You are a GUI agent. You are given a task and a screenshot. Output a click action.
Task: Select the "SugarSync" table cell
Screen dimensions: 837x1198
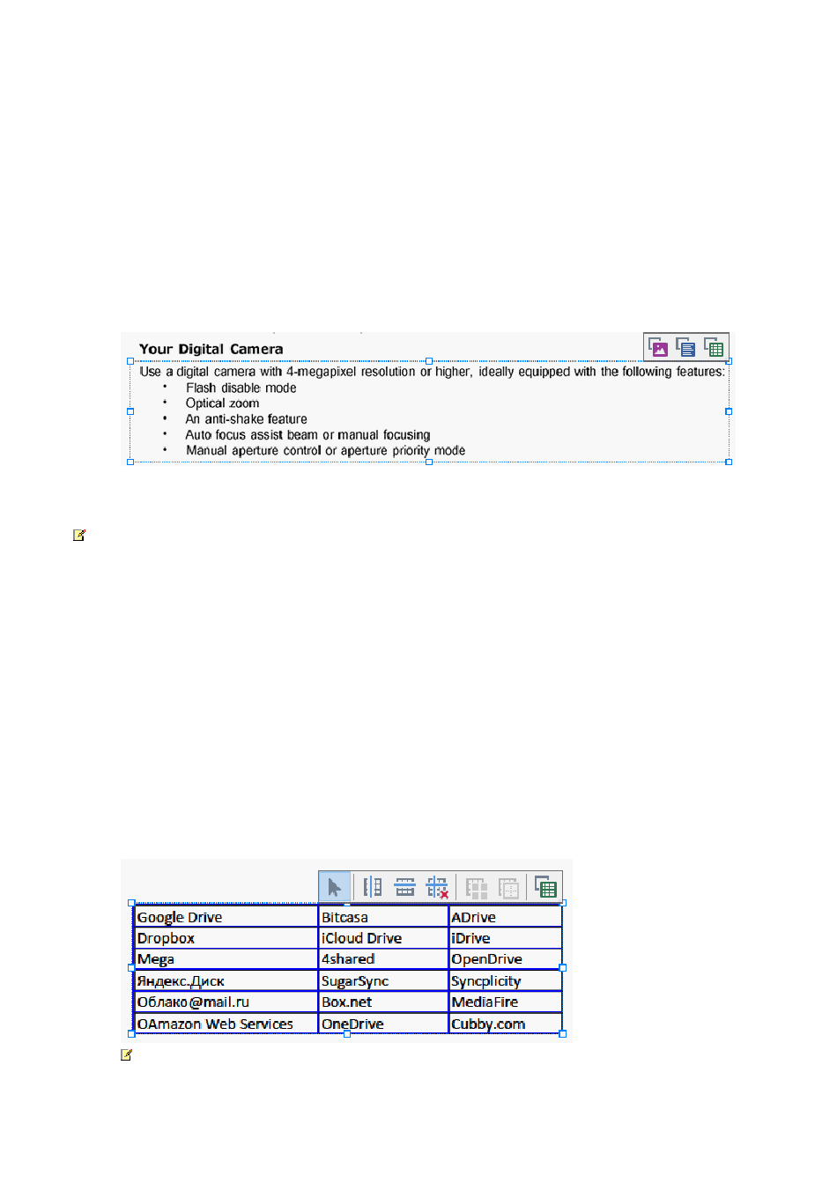(383, 980)
